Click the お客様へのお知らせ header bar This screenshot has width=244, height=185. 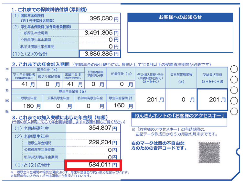pos(180,17)
